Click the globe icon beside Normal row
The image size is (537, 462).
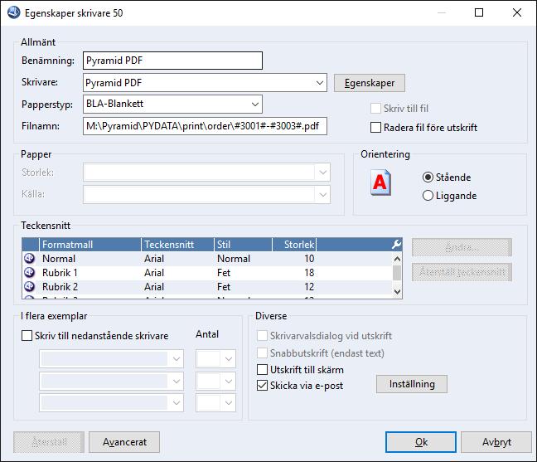pos(30,259)
